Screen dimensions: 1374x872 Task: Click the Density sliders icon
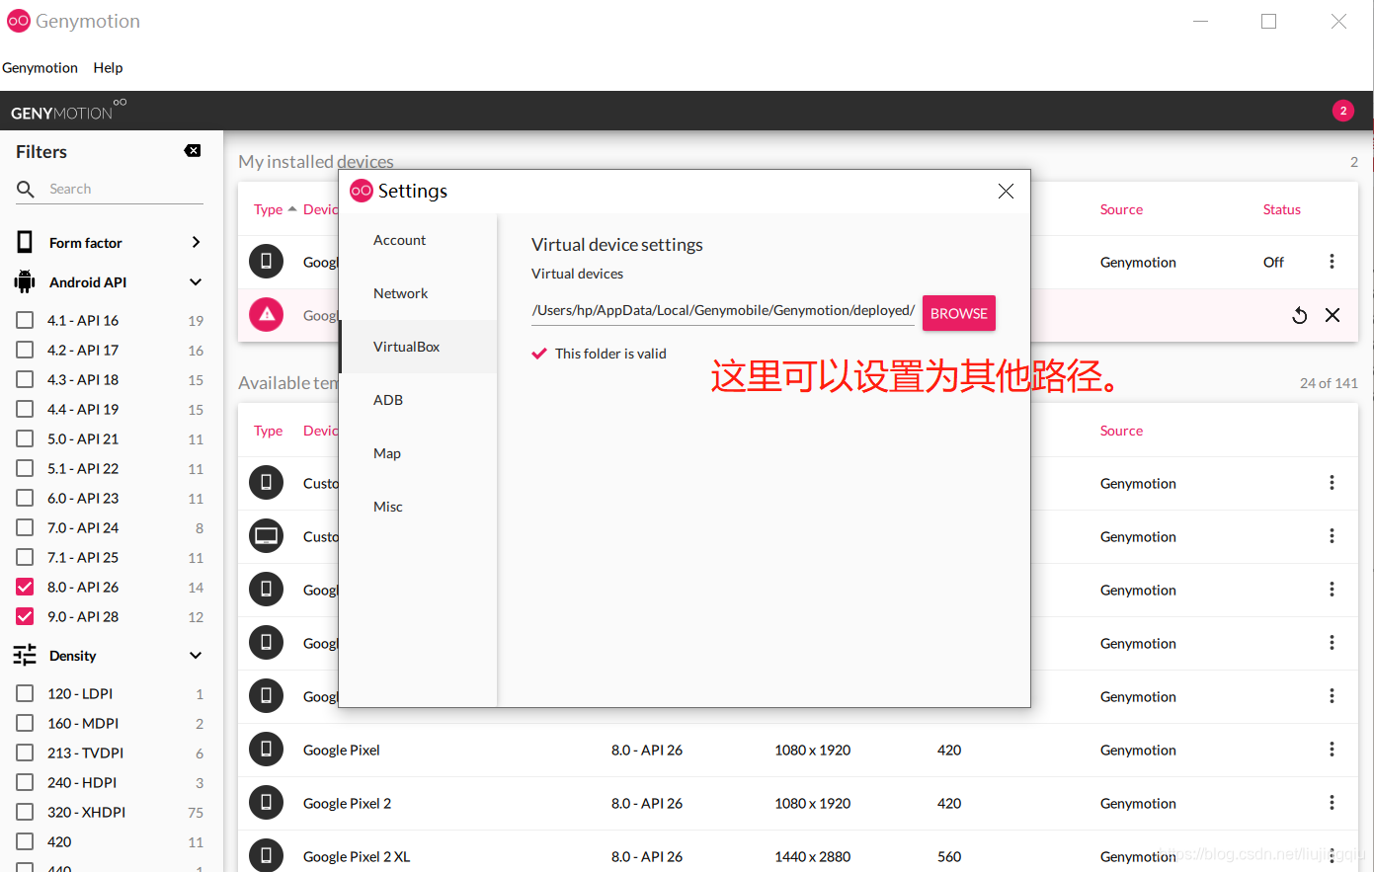point(25,656)
